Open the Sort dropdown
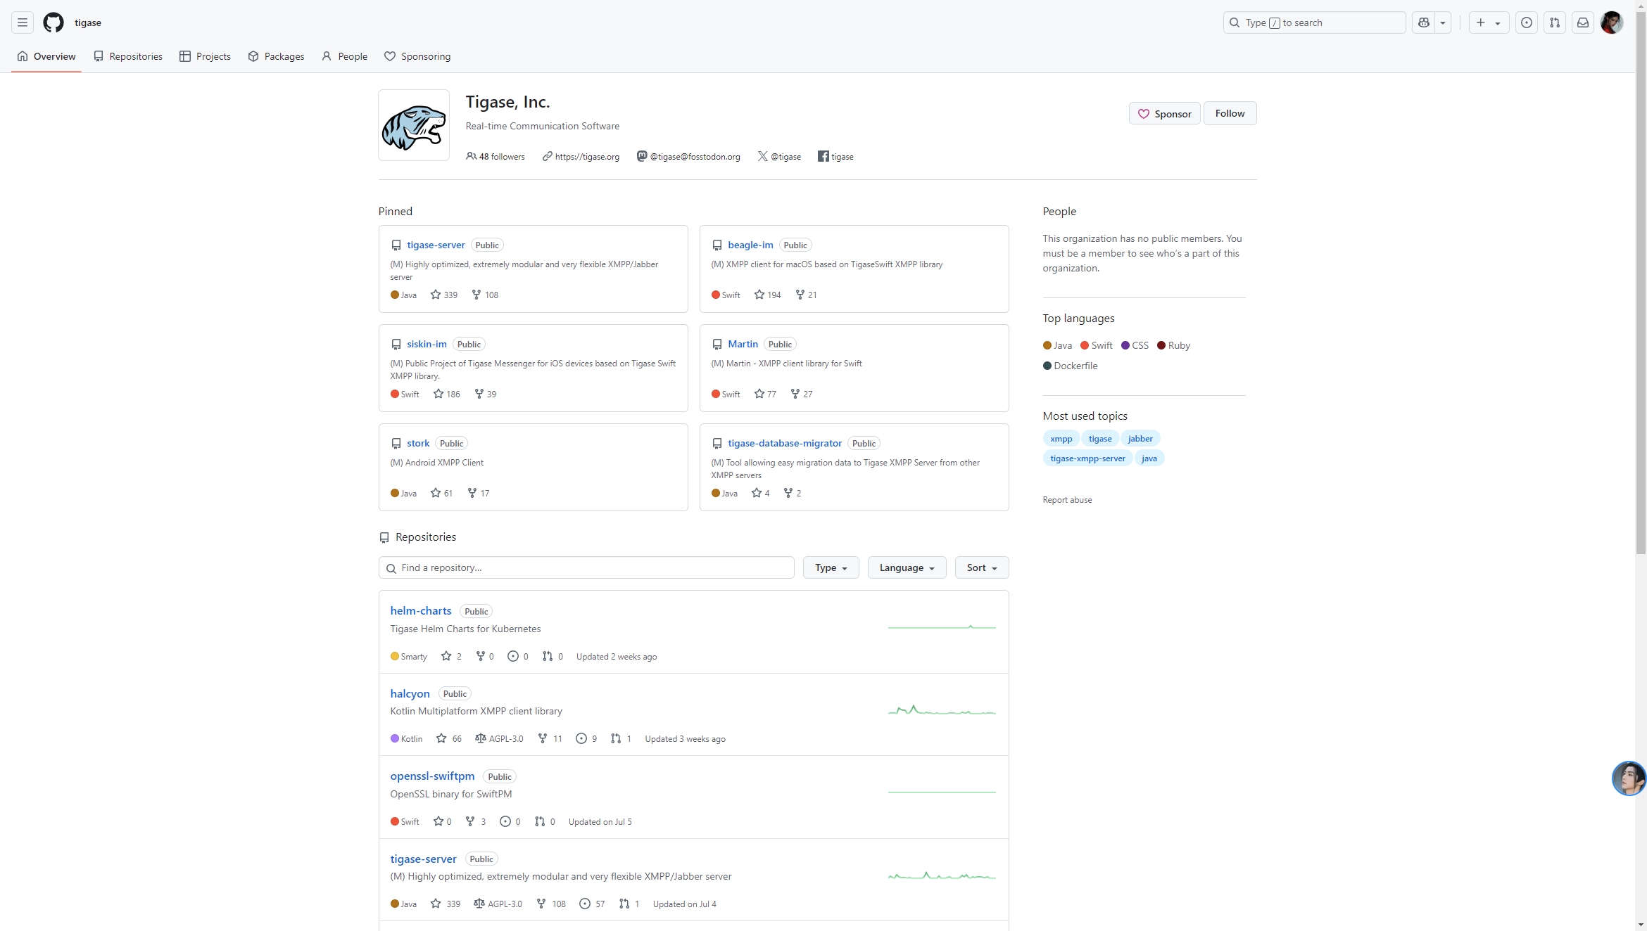Screen dimensions: 1647x931 tap(981, 567)
